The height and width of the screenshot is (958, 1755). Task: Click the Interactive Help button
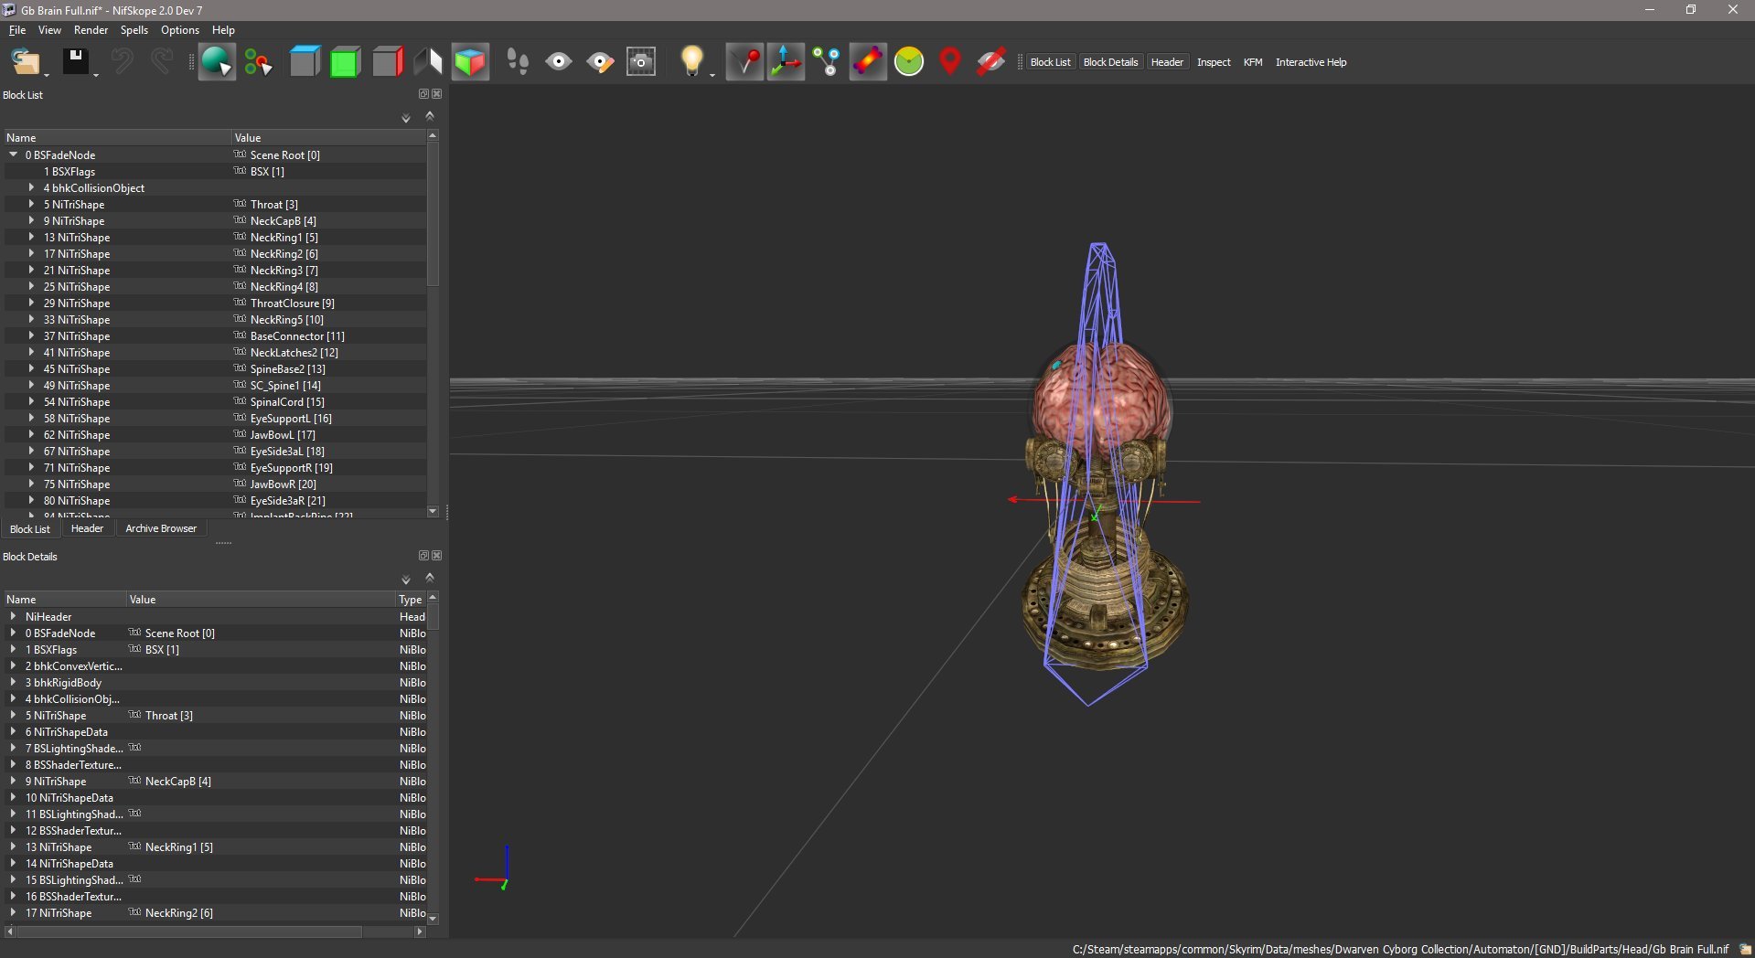tap(1311, 62)
